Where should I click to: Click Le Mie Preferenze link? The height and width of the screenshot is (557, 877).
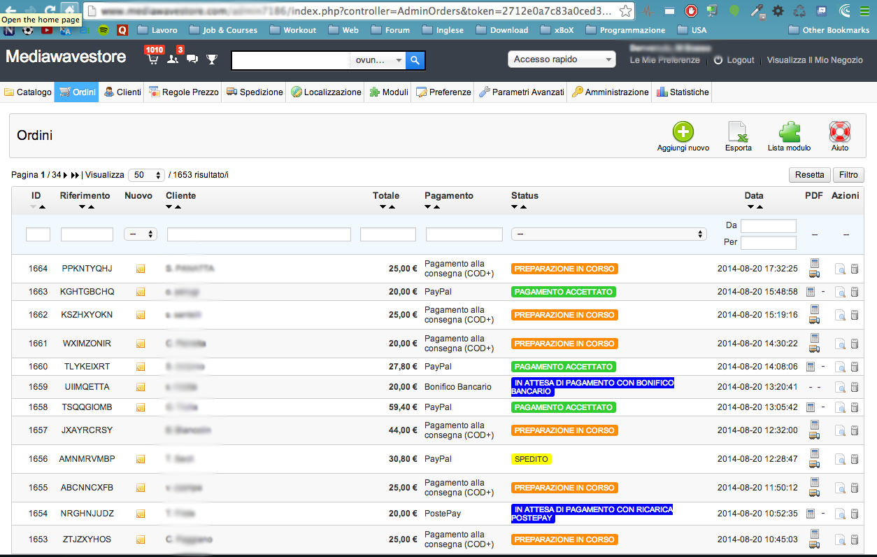pos(664,60)
